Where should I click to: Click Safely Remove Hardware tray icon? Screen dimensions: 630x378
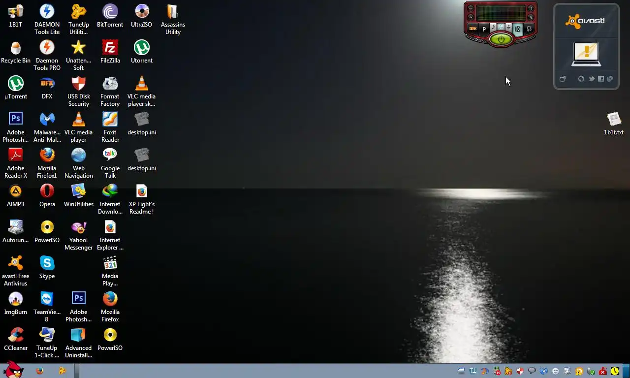pos(591,371)
